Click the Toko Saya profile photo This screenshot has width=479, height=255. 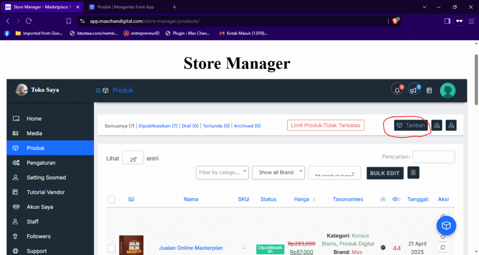[x=22, y=90]
